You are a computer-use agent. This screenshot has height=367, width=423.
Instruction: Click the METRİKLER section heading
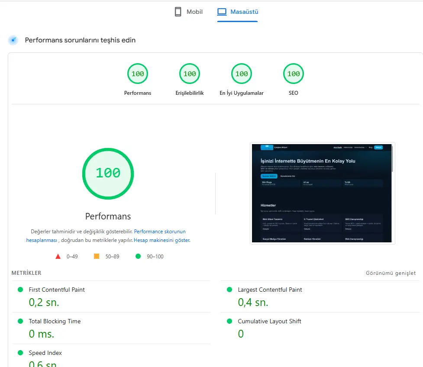[26, 273]
